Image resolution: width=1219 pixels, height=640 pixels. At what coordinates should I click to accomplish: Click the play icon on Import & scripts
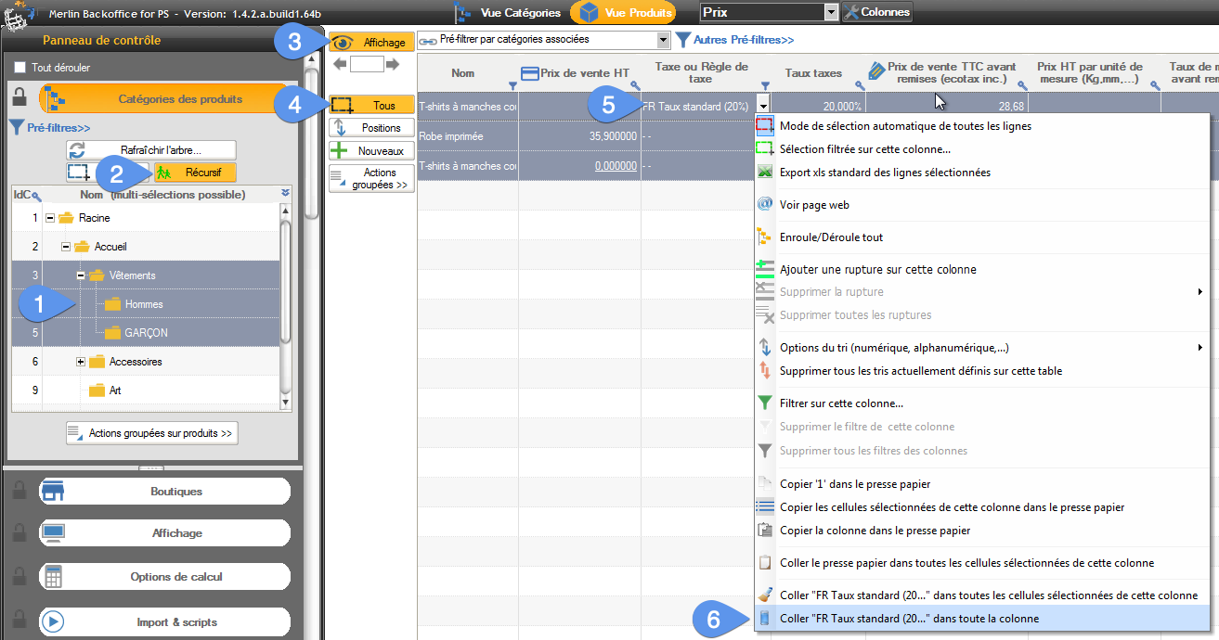pos(53,621)
